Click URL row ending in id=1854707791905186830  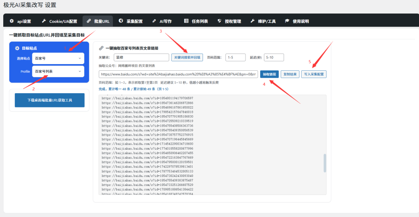coord(147,116)
